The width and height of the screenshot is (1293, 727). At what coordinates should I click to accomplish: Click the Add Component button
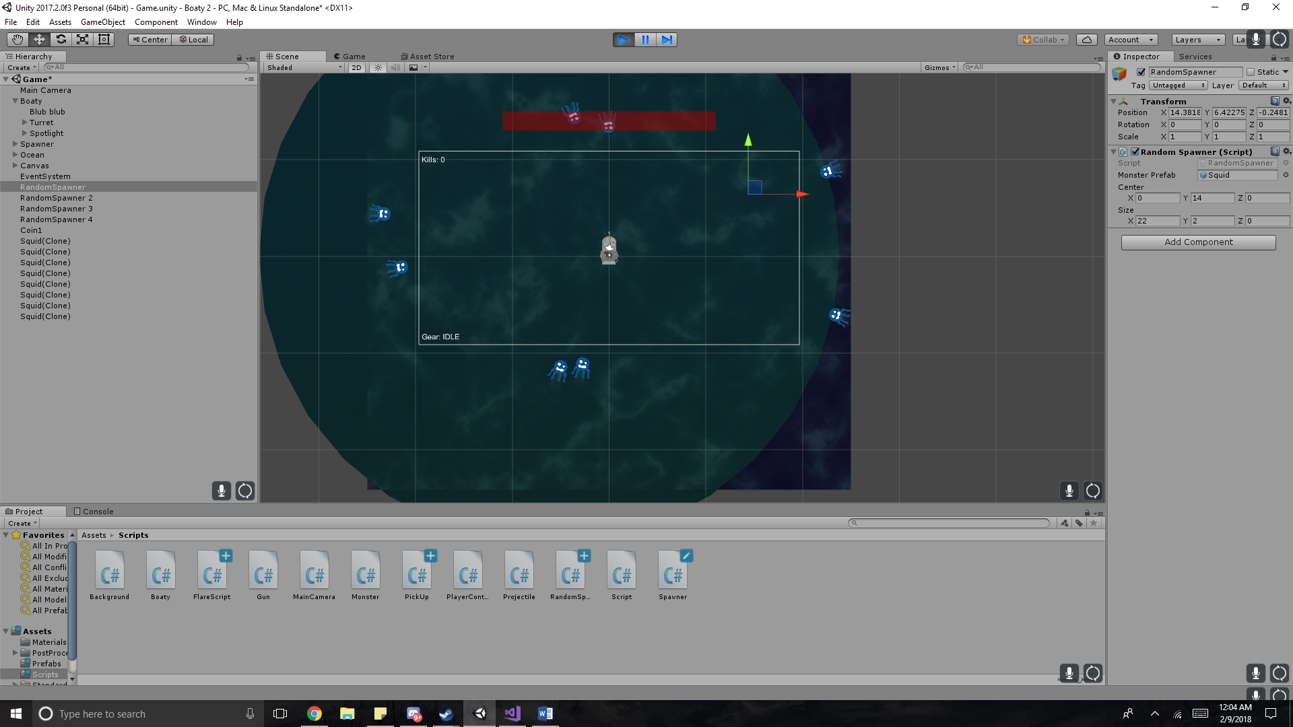pyautogui.click(x=1198, y=242)
